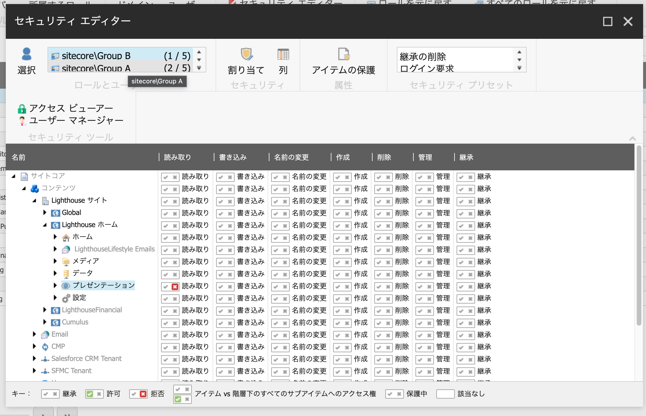Collapse the ribbon with the chevron

coord(633,139)
